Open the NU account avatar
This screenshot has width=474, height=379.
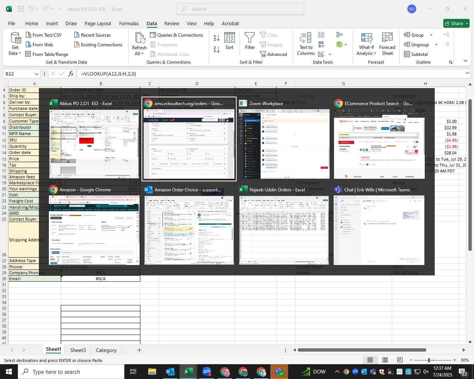[x=411, y=9]
